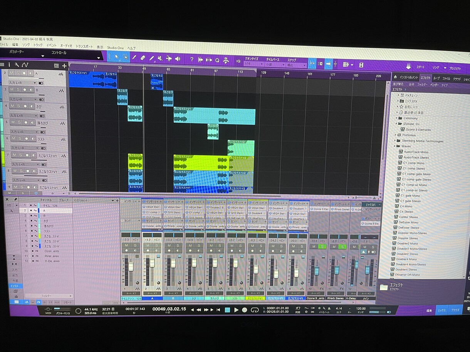This screenshot has width=470, height=352.
Task: Click the Play transport button
Action: 236,310
